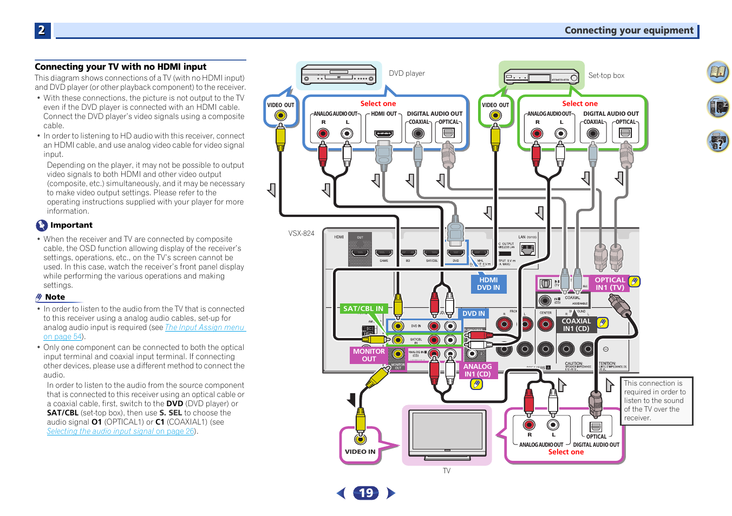
Task: Click the DVD player VIDEO OUT jack
Action: tap(280, 115)
